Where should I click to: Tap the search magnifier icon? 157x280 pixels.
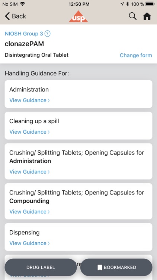coord(132,16)
